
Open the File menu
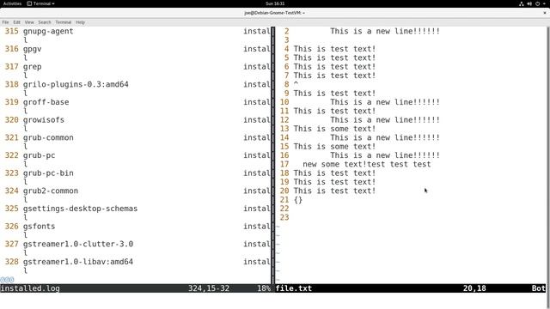[6, 22]
